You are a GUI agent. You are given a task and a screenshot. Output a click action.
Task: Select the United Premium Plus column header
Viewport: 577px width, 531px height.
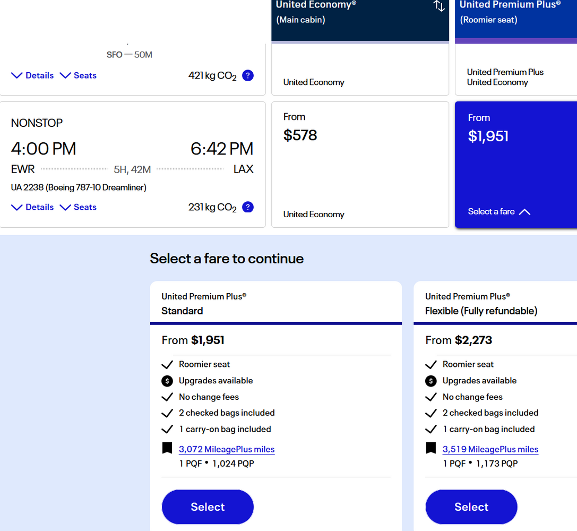pos(516,20)
